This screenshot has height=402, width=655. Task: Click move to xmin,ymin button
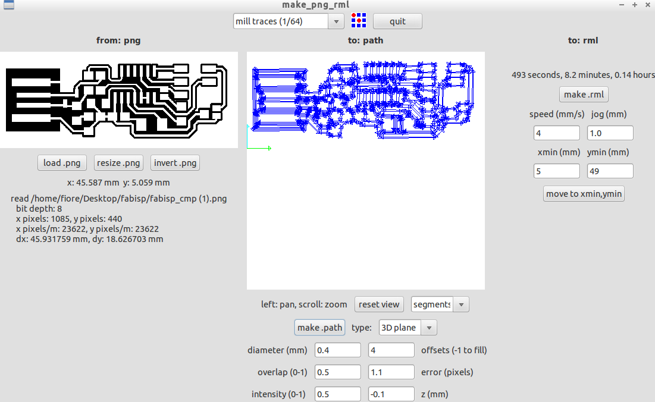(584, 194)
